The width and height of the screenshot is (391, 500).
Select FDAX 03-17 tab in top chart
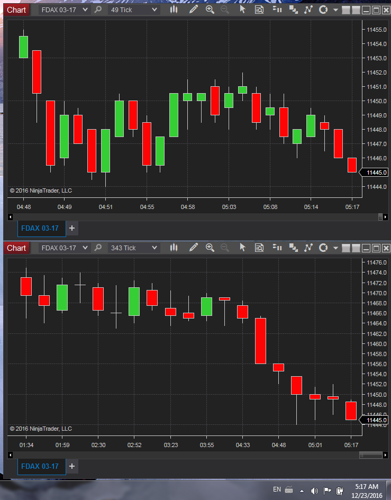pos(41,229)
